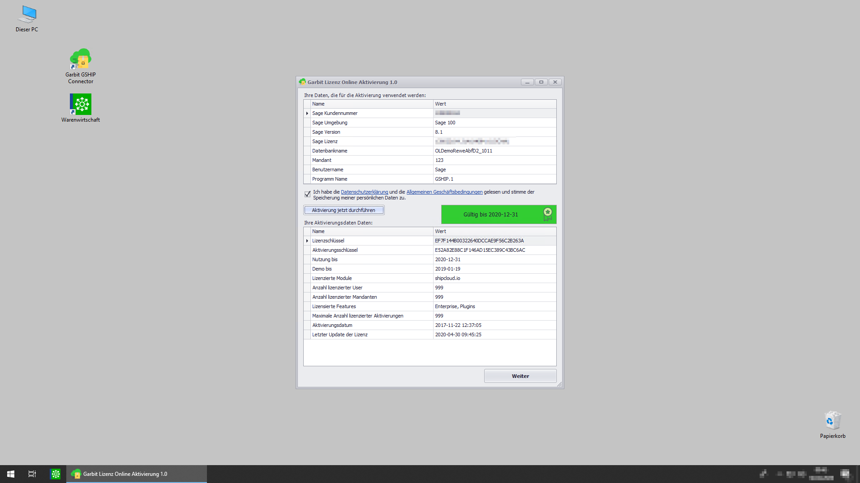
Task: Open the Allgemeinen Geschäftsbedingungen link
Action: click(x=444, y=192)
